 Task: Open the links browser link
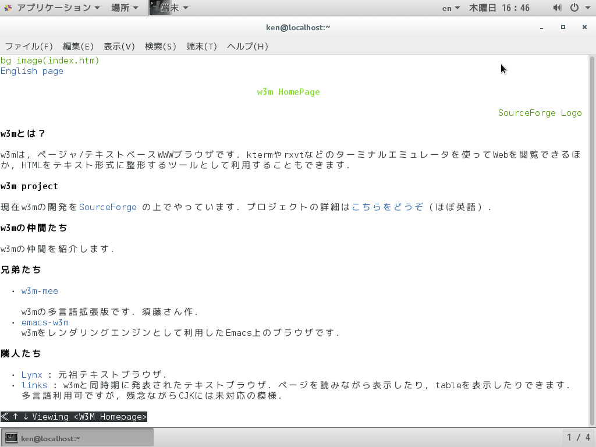coord(34,385)
